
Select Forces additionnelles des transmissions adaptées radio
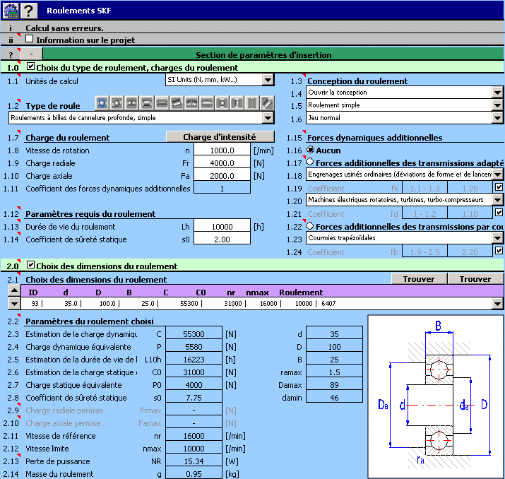[310, 162]
